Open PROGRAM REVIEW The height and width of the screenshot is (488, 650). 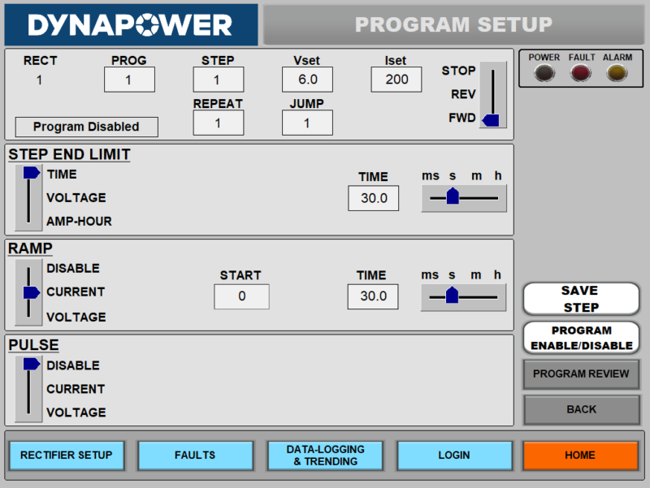pos(581,374)
